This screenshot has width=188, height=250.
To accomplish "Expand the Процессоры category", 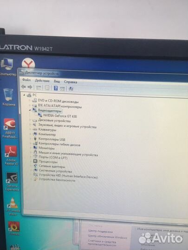I will pos(31,162).
